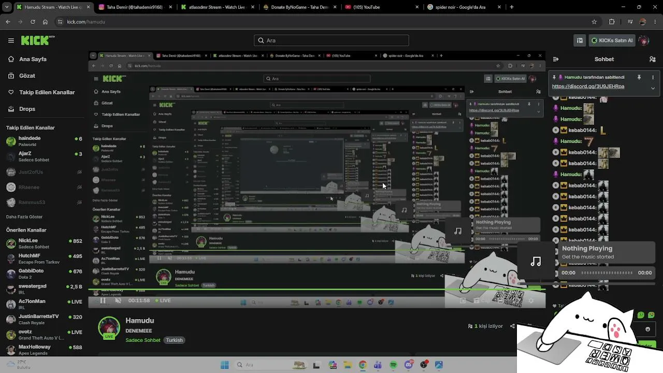Open Chrome from the taskbar
Image resolution: width=663 pixels, height=373 pixels.
click(x=363, y=365)
